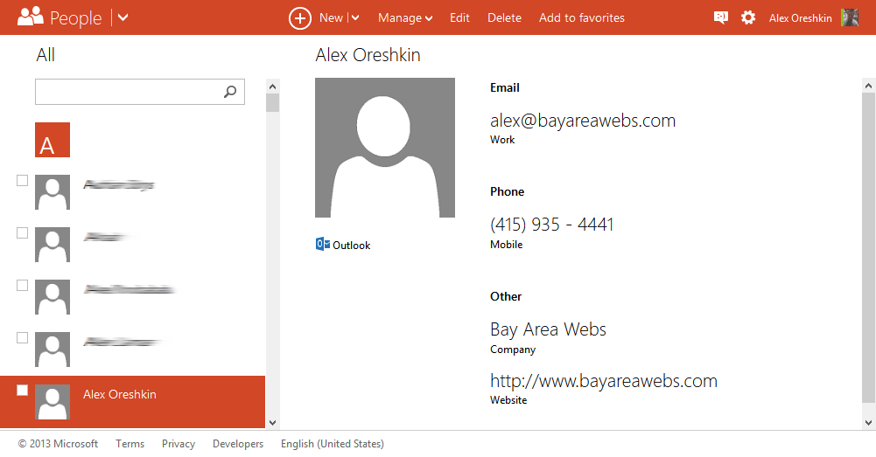Select the fourth contact's avatar in list
876x457 pixels.
53,350
